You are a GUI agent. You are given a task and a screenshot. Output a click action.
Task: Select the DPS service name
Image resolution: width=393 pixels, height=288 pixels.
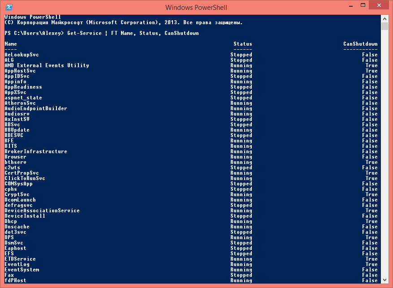pos(9,237)
